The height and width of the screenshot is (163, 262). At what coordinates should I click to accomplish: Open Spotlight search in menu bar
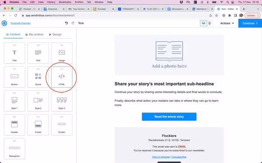pos(228,2)
